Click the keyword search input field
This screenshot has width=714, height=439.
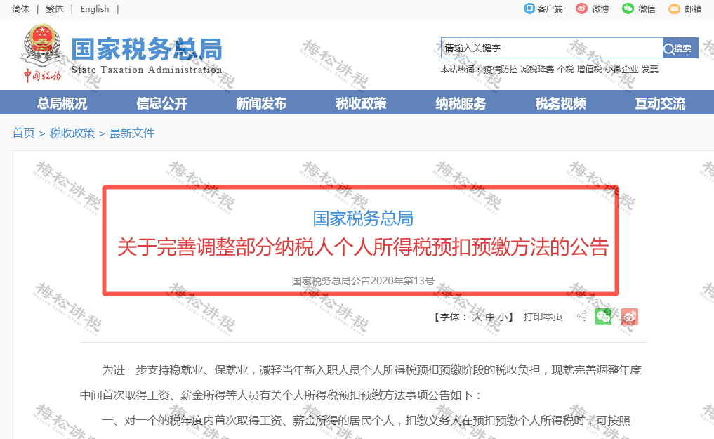tap(552, 48)
